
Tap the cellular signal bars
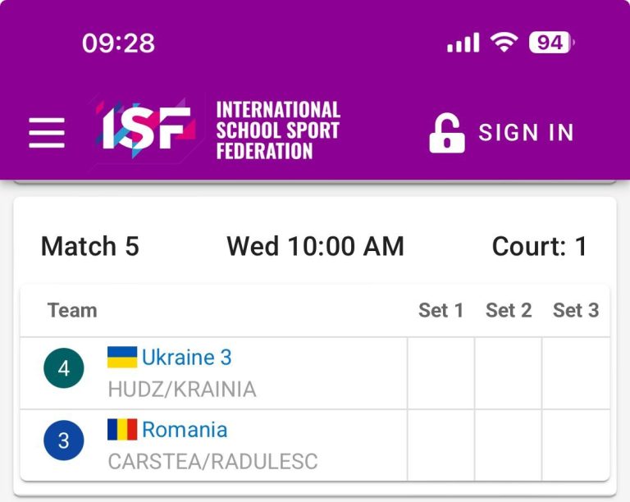click(x=463, y=42)
